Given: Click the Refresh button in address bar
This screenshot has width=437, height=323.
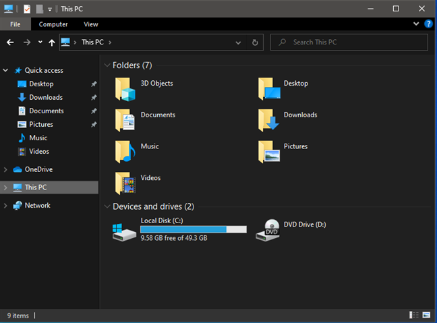Looking at the screenshot, I should [x=255, y=42].
